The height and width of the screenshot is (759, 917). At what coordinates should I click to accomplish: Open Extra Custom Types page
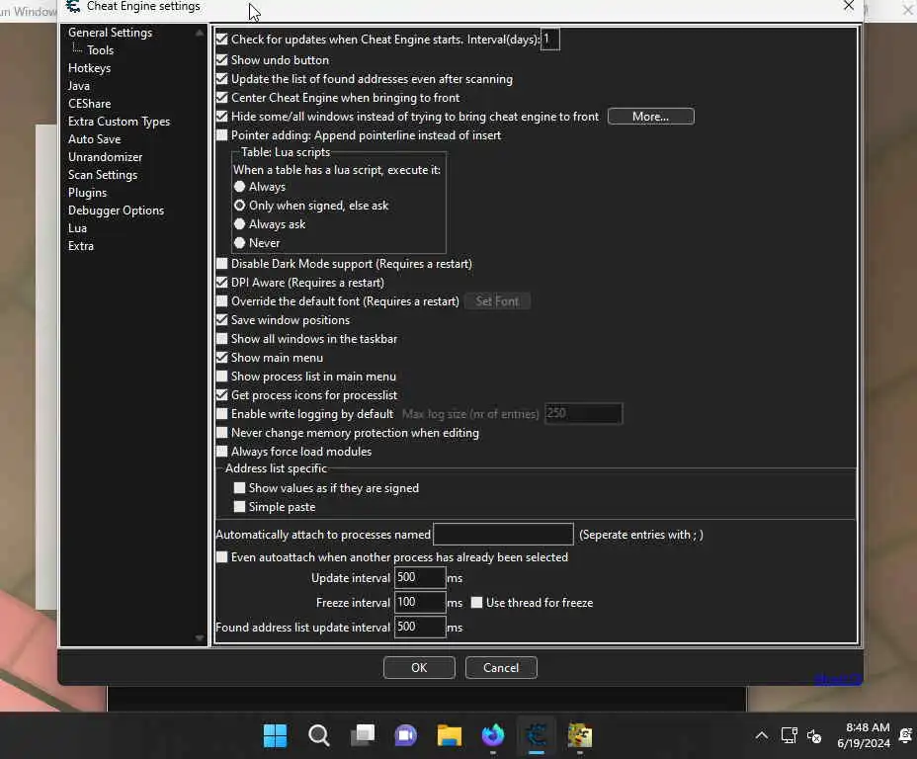tap(119, 122)
